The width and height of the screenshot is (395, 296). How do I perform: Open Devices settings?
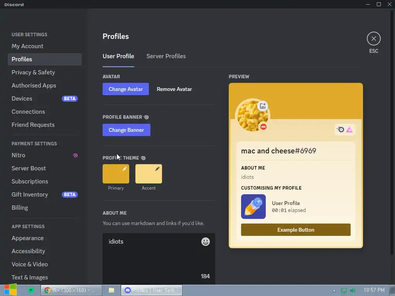[x=45, y=98]
